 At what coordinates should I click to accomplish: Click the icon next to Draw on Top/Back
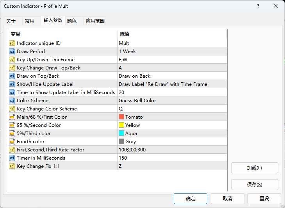[x=12, y=76]
